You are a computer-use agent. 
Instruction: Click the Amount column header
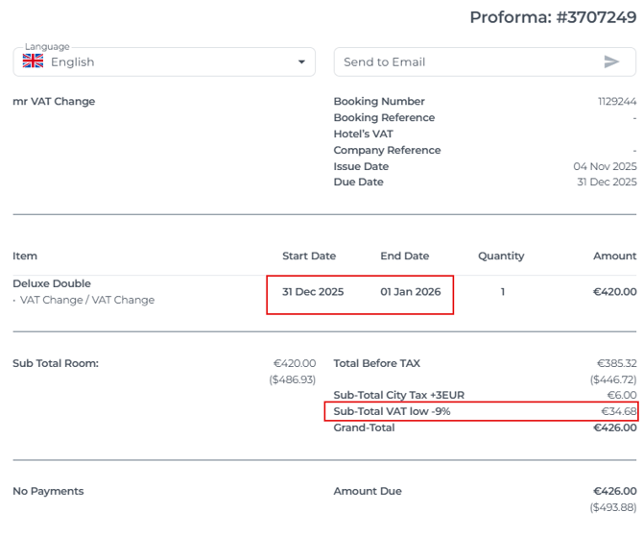tap(614, 256)
